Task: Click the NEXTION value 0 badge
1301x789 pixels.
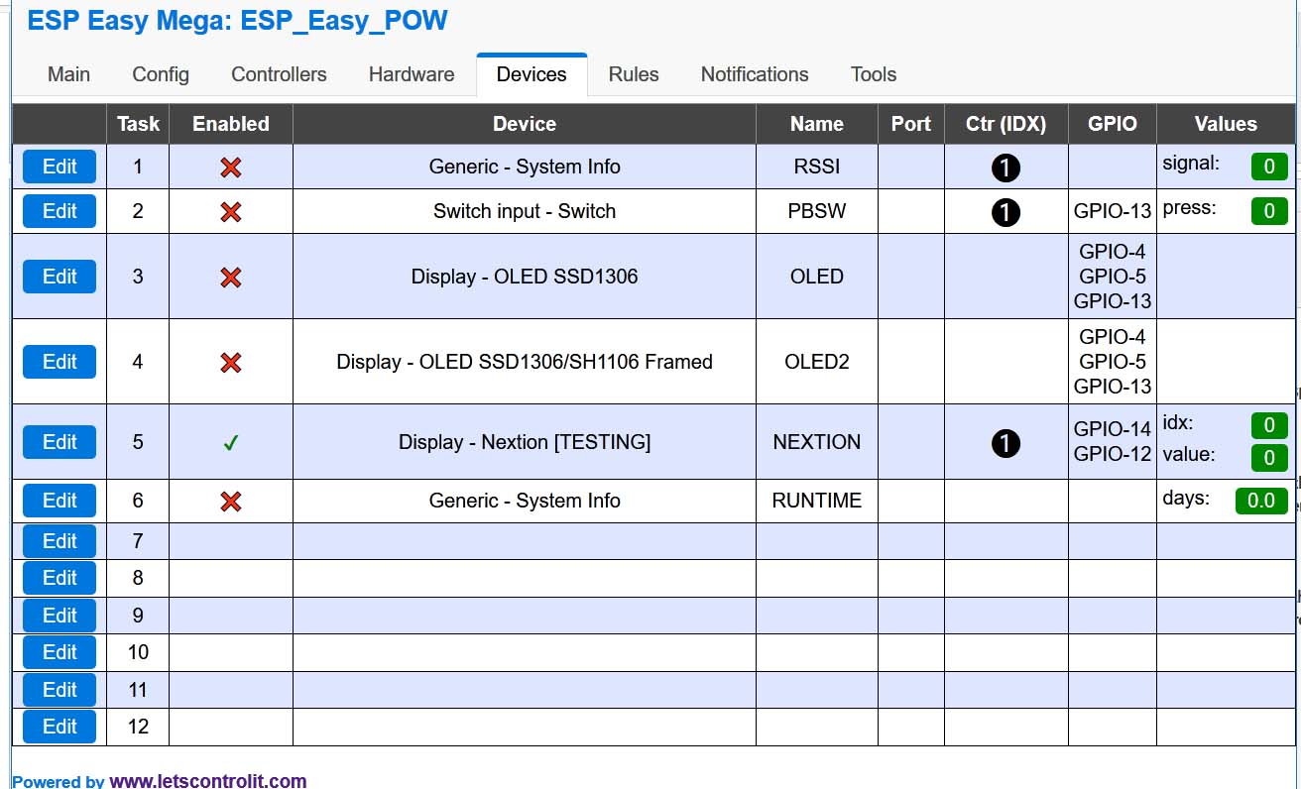Action: pyautogui.click(x=1269, y=457)
